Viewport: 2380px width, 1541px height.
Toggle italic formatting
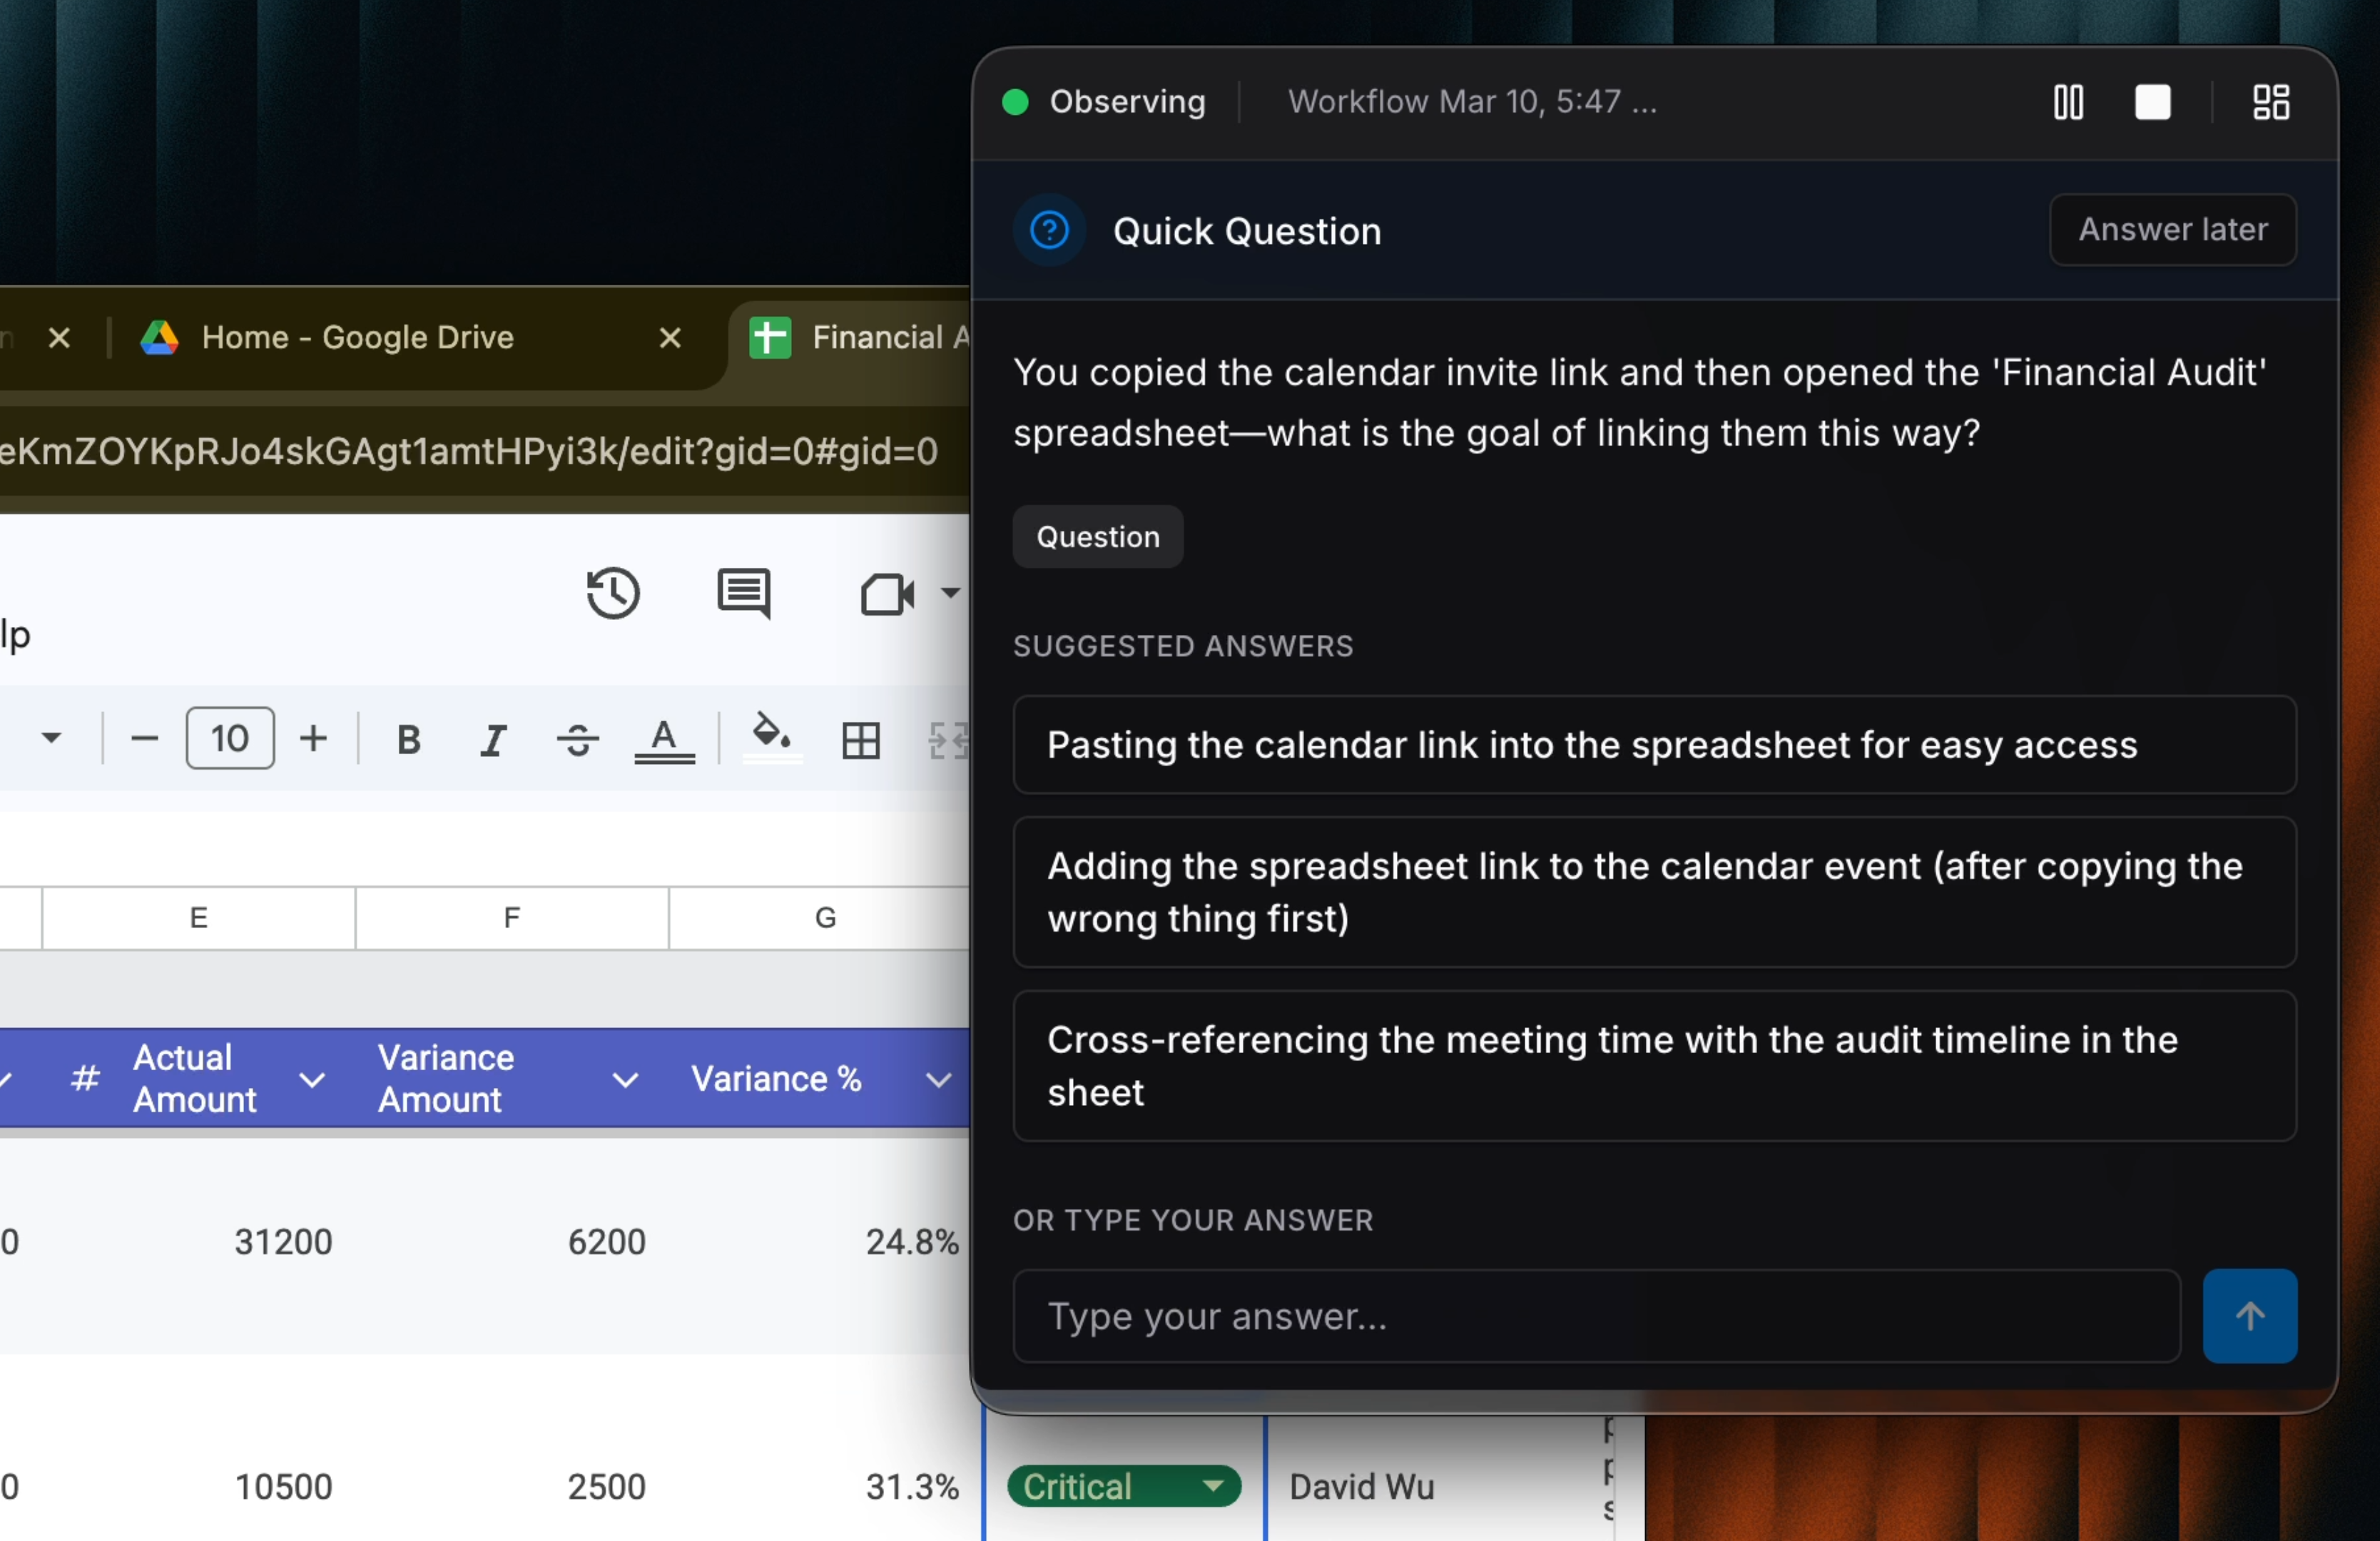492,740
